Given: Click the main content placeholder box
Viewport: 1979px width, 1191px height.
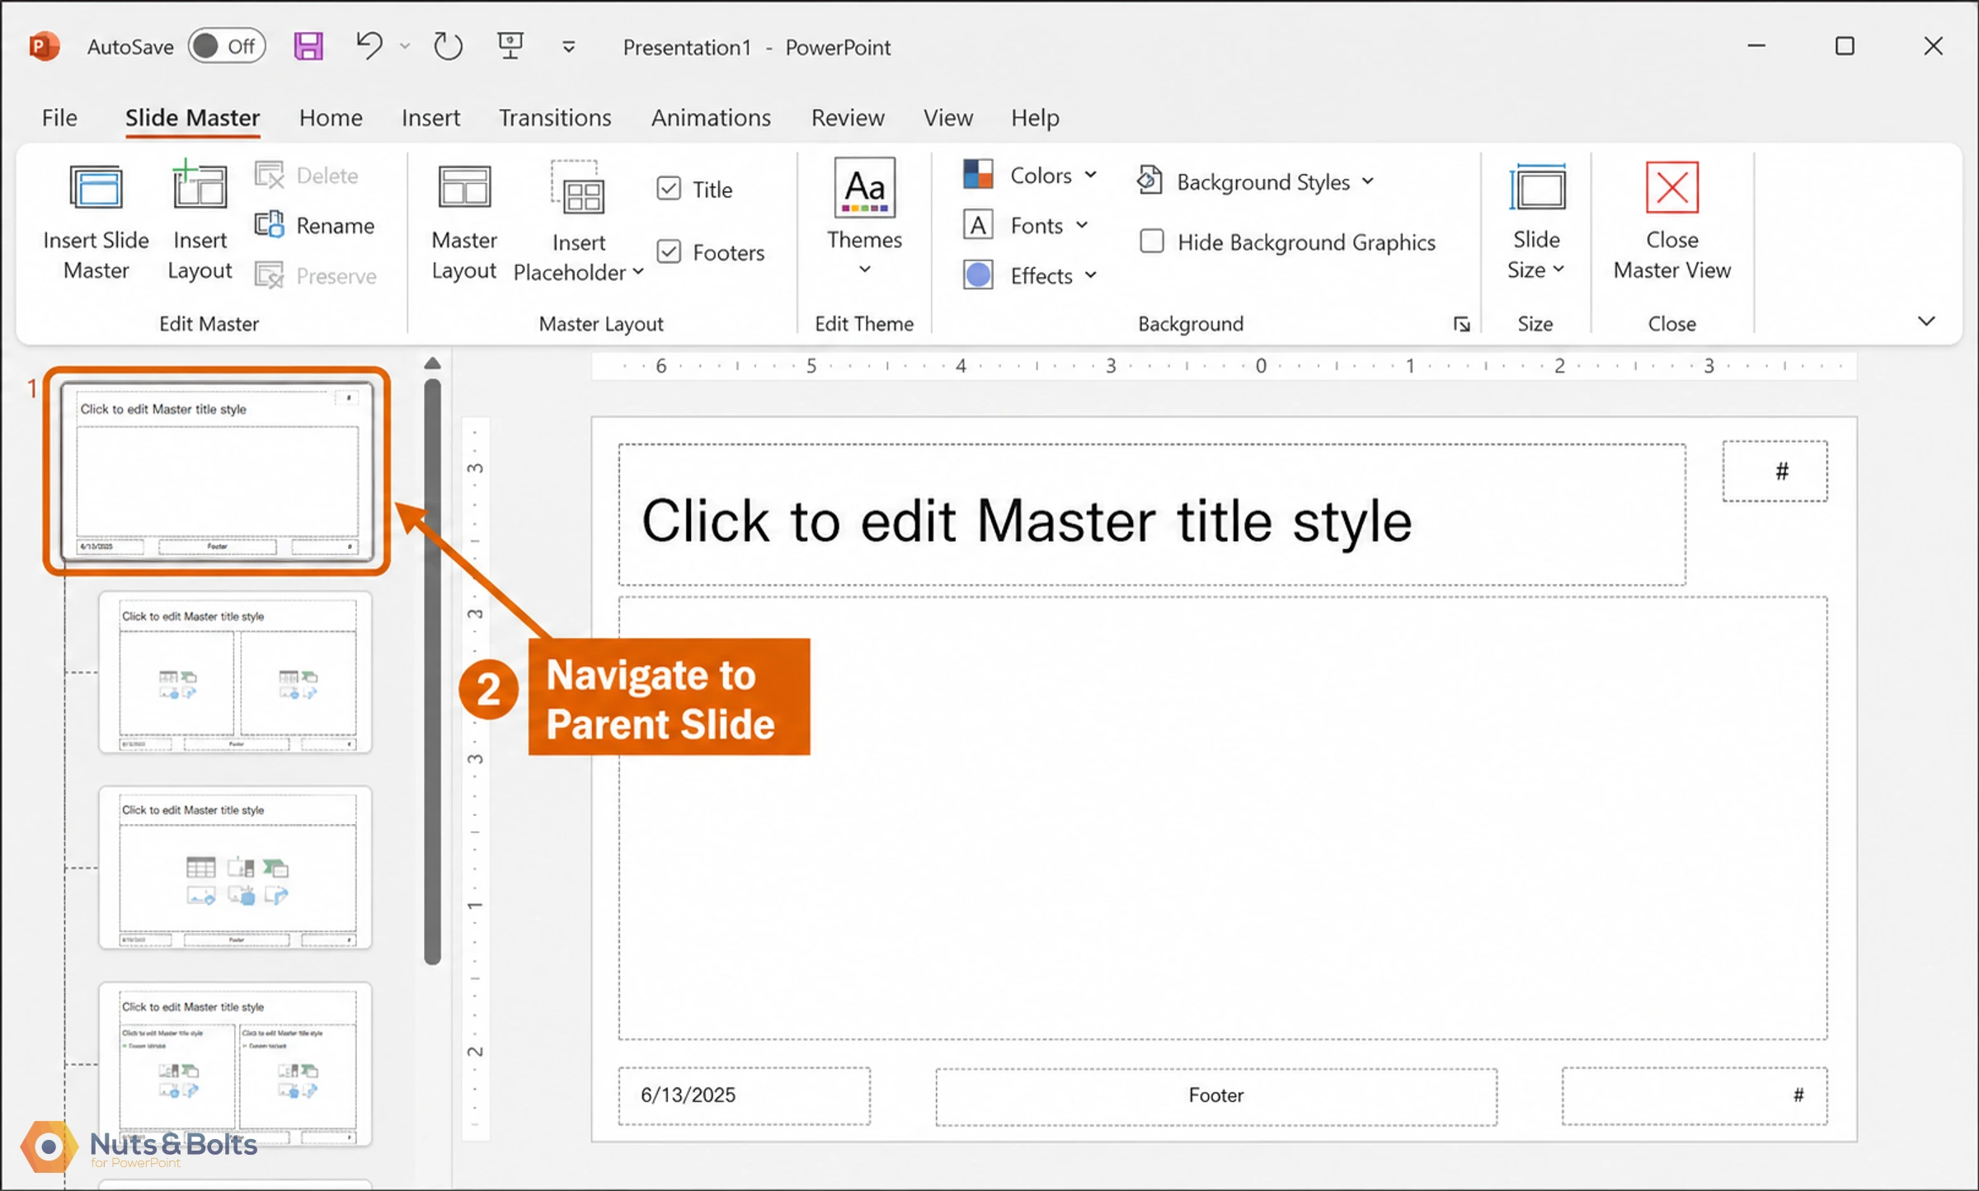Looking at the screenshot, I should tap(1223, 818).
